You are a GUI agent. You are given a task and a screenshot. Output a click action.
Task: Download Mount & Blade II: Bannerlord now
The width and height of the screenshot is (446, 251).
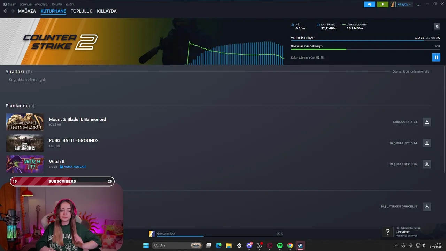(x=427, y=122)
